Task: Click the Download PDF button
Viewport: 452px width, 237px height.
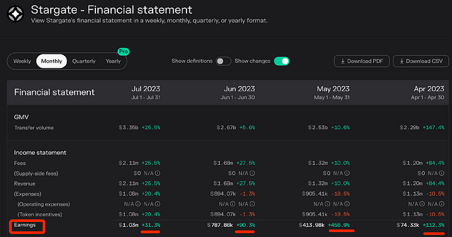Action: click(362, 61)
